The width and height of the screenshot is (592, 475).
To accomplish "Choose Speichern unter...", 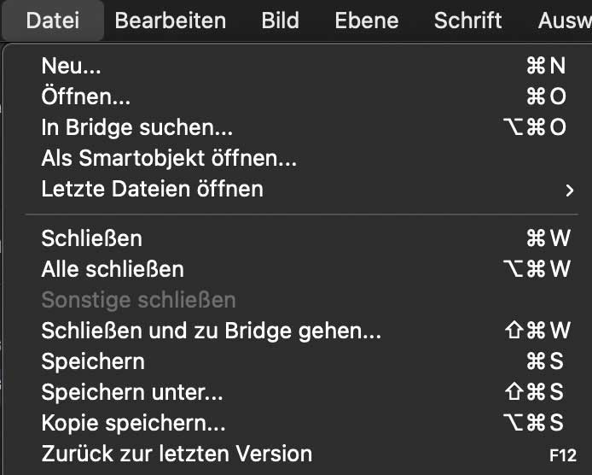I will coord(132,392).
